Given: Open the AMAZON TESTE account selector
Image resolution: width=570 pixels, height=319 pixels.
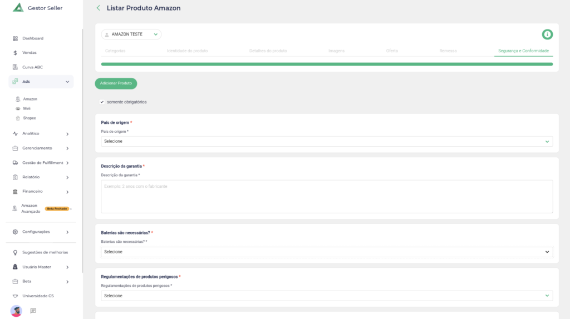Looking at the screenshot, I should [131, 34].
